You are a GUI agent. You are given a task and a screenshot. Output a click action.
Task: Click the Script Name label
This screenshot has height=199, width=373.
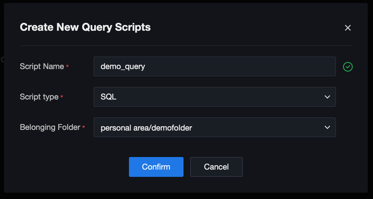point(42,66)
